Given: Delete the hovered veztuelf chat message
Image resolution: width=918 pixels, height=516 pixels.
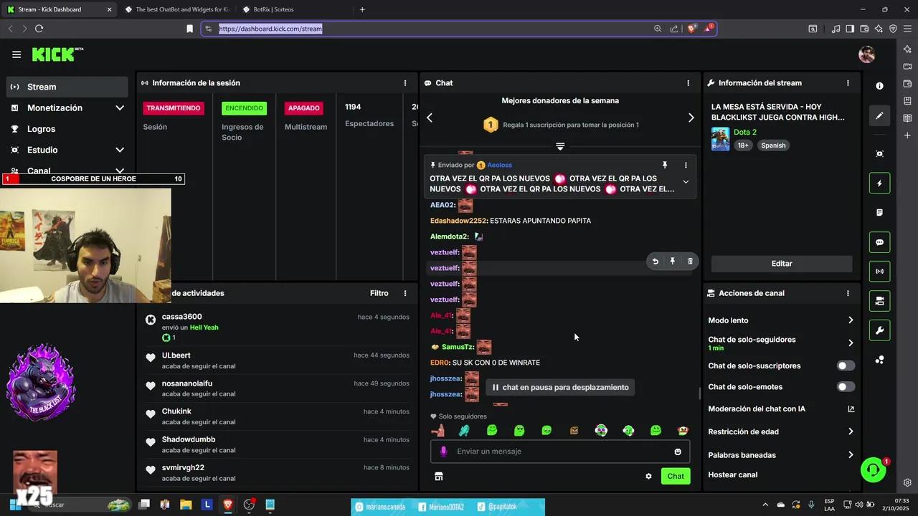Looking at the screenshot, I should (690, 262).
